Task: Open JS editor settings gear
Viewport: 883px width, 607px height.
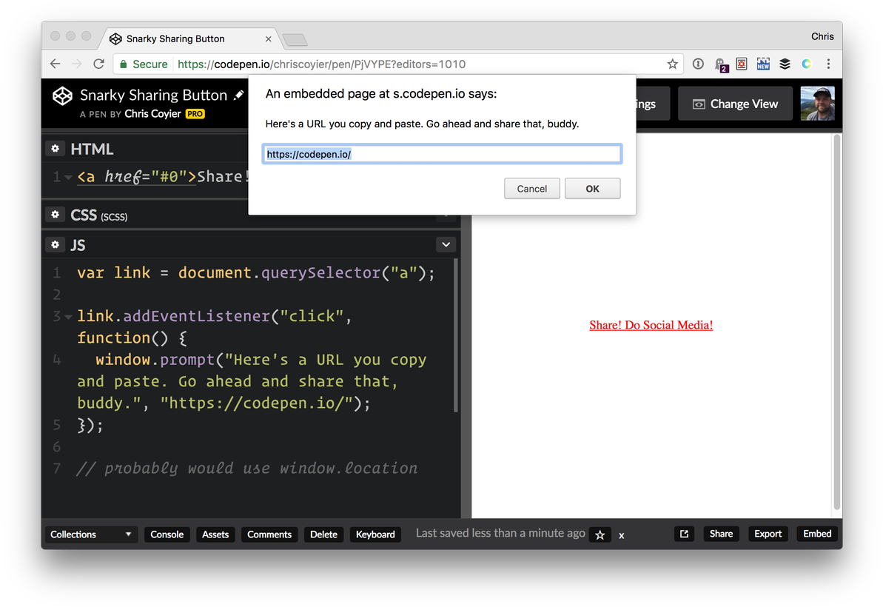Action: 56,245
